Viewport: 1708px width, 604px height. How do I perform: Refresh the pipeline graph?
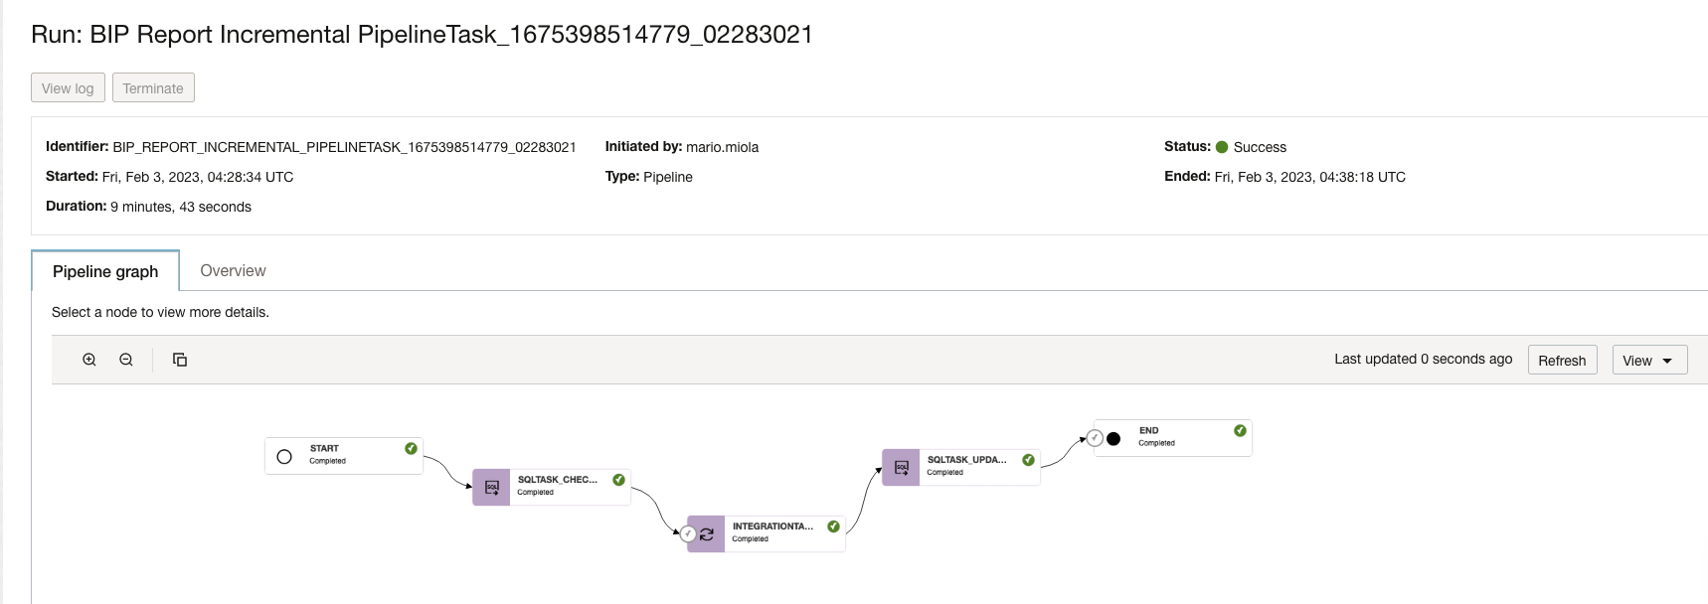[1562, 360]
